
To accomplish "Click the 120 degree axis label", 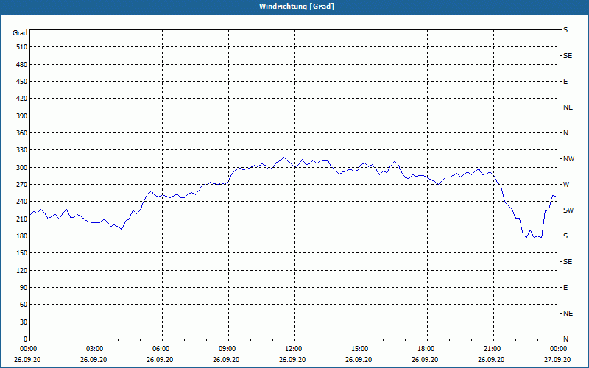I will (22, 270).
